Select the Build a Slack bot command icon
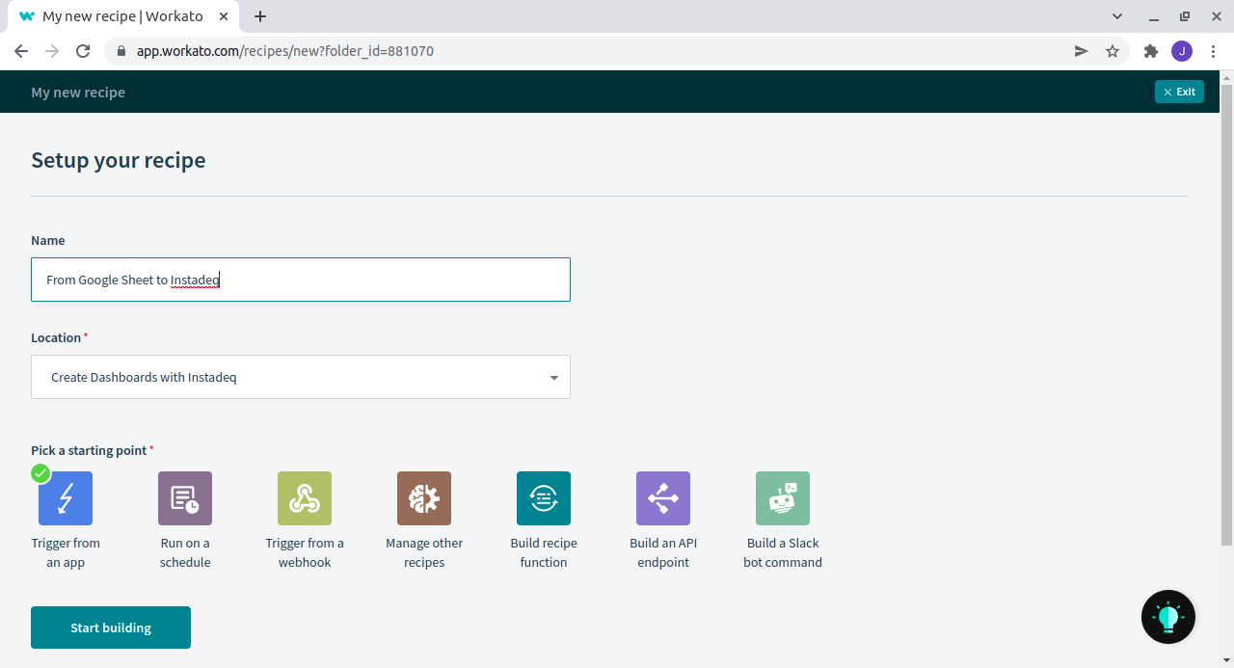 point(783,498)
